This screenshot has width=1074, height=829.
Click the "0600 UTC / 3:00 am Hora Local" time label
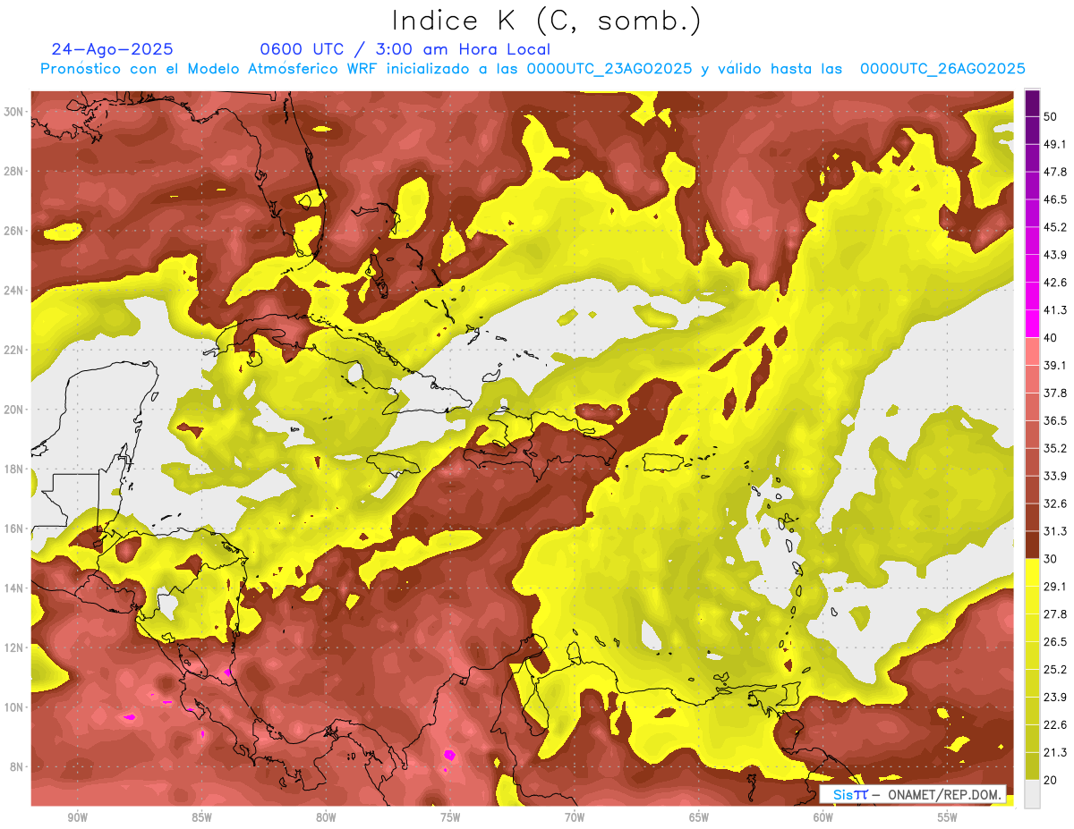(x=405, y=49)
